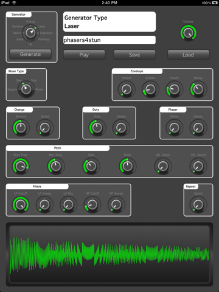This screenshot has height=292, width=219.
Task: Select the Laser generator option
Action: (x=41, y=26)
